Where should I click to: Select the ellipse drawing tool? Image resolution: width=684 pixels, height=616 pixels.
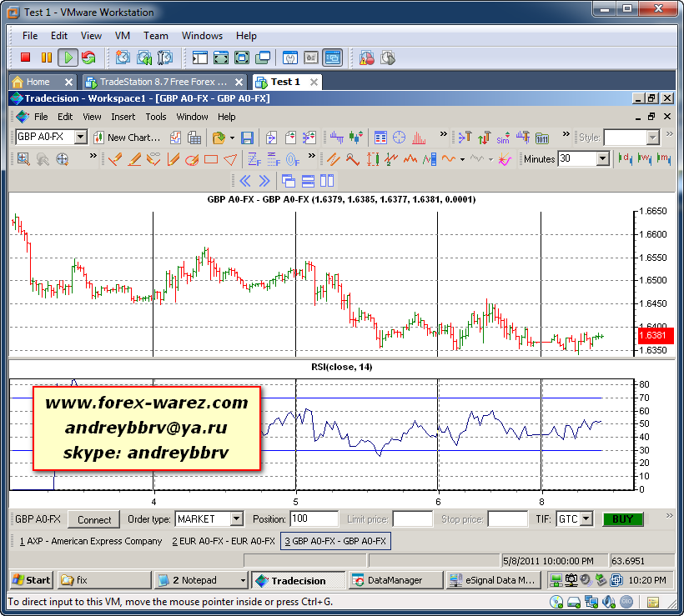point(191,159)
